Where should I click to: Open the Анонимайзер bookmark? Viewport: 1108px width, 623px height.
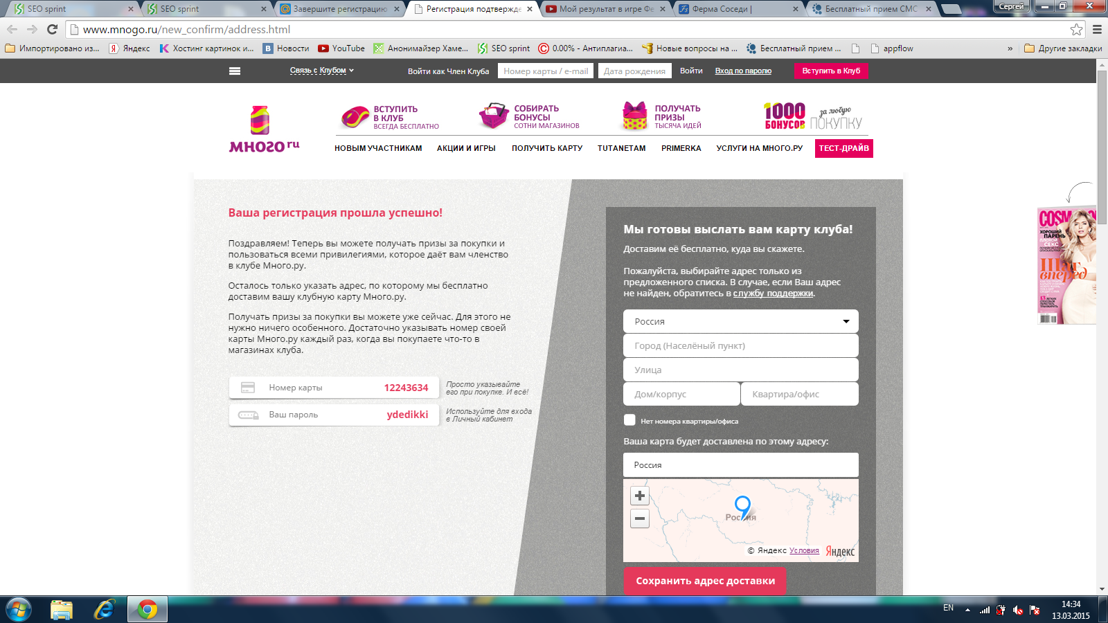point(421,48)
